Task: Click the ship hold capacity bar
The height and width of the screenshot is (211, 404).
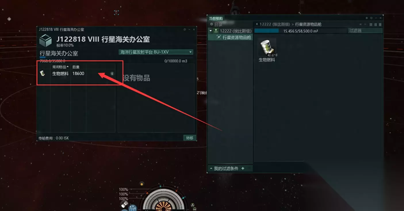Action: point(300,31)
